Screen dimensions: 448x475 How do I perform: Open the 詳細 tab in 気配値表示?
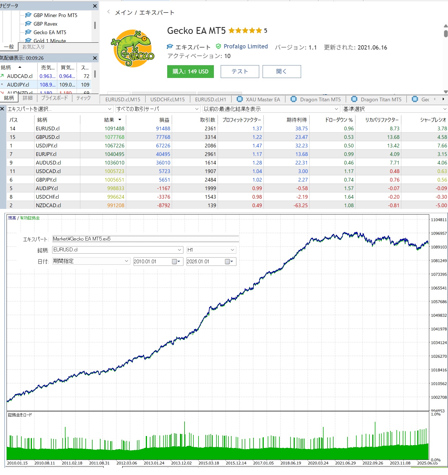point(28,98)
